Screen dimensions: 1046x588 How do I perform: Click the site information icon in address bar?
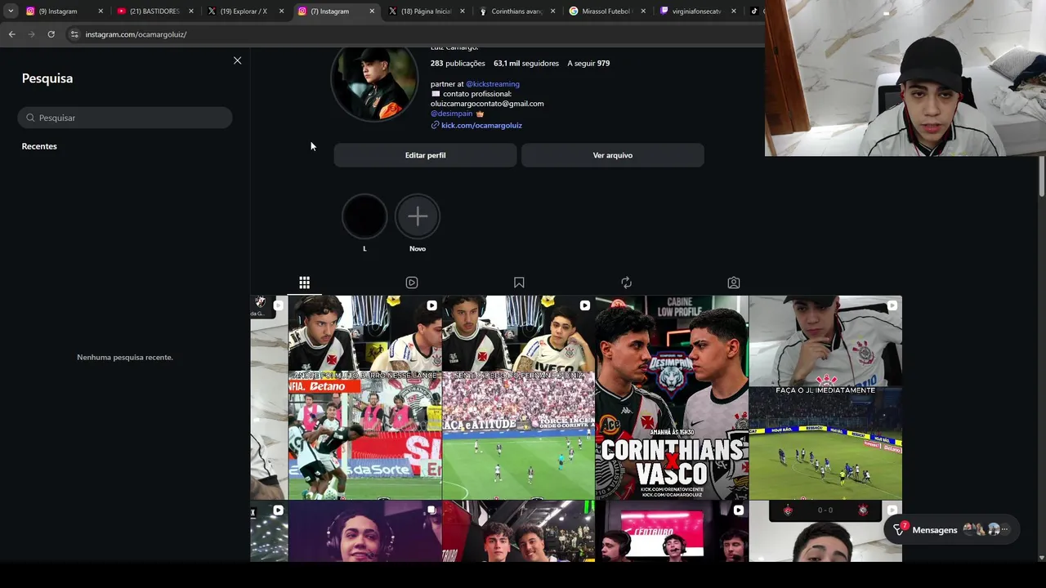[x=74, y=34]
